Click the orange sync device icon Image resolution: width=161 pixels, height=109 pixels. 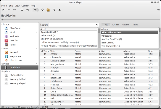click(48, 10)
